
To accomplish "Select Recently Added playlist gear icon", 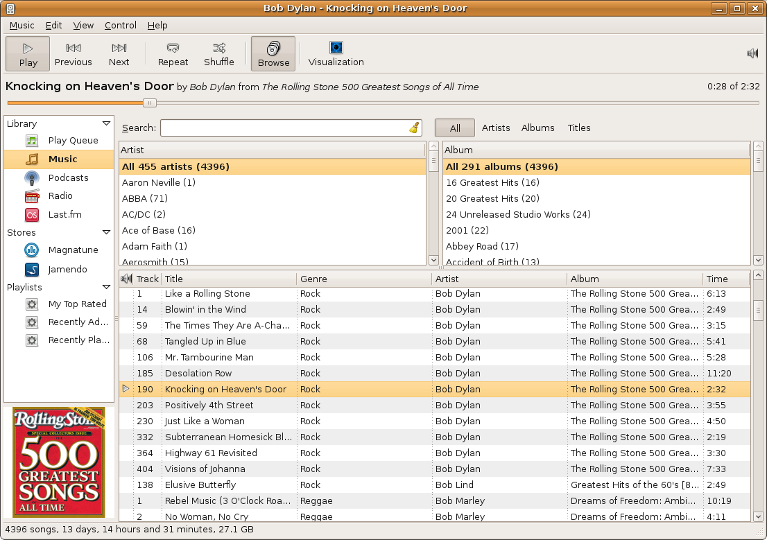I will coord(32,322).
